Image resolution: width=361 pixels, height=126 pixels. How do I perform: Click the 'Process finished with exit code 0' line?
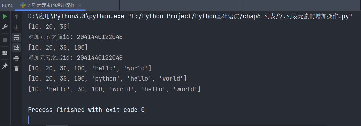click(x=86, y=110)
